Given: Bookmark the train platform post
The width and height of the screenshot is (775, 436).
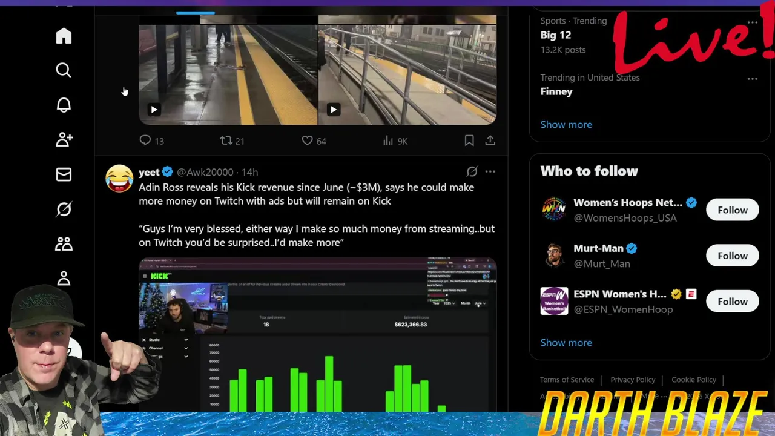Looking at the screenshot, I should [x=469, y=140].
